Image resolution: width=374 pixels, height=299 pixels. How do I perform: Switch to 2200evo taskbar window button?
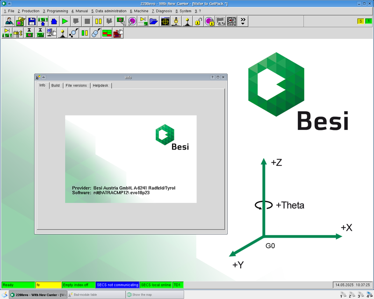pos(38,295)
